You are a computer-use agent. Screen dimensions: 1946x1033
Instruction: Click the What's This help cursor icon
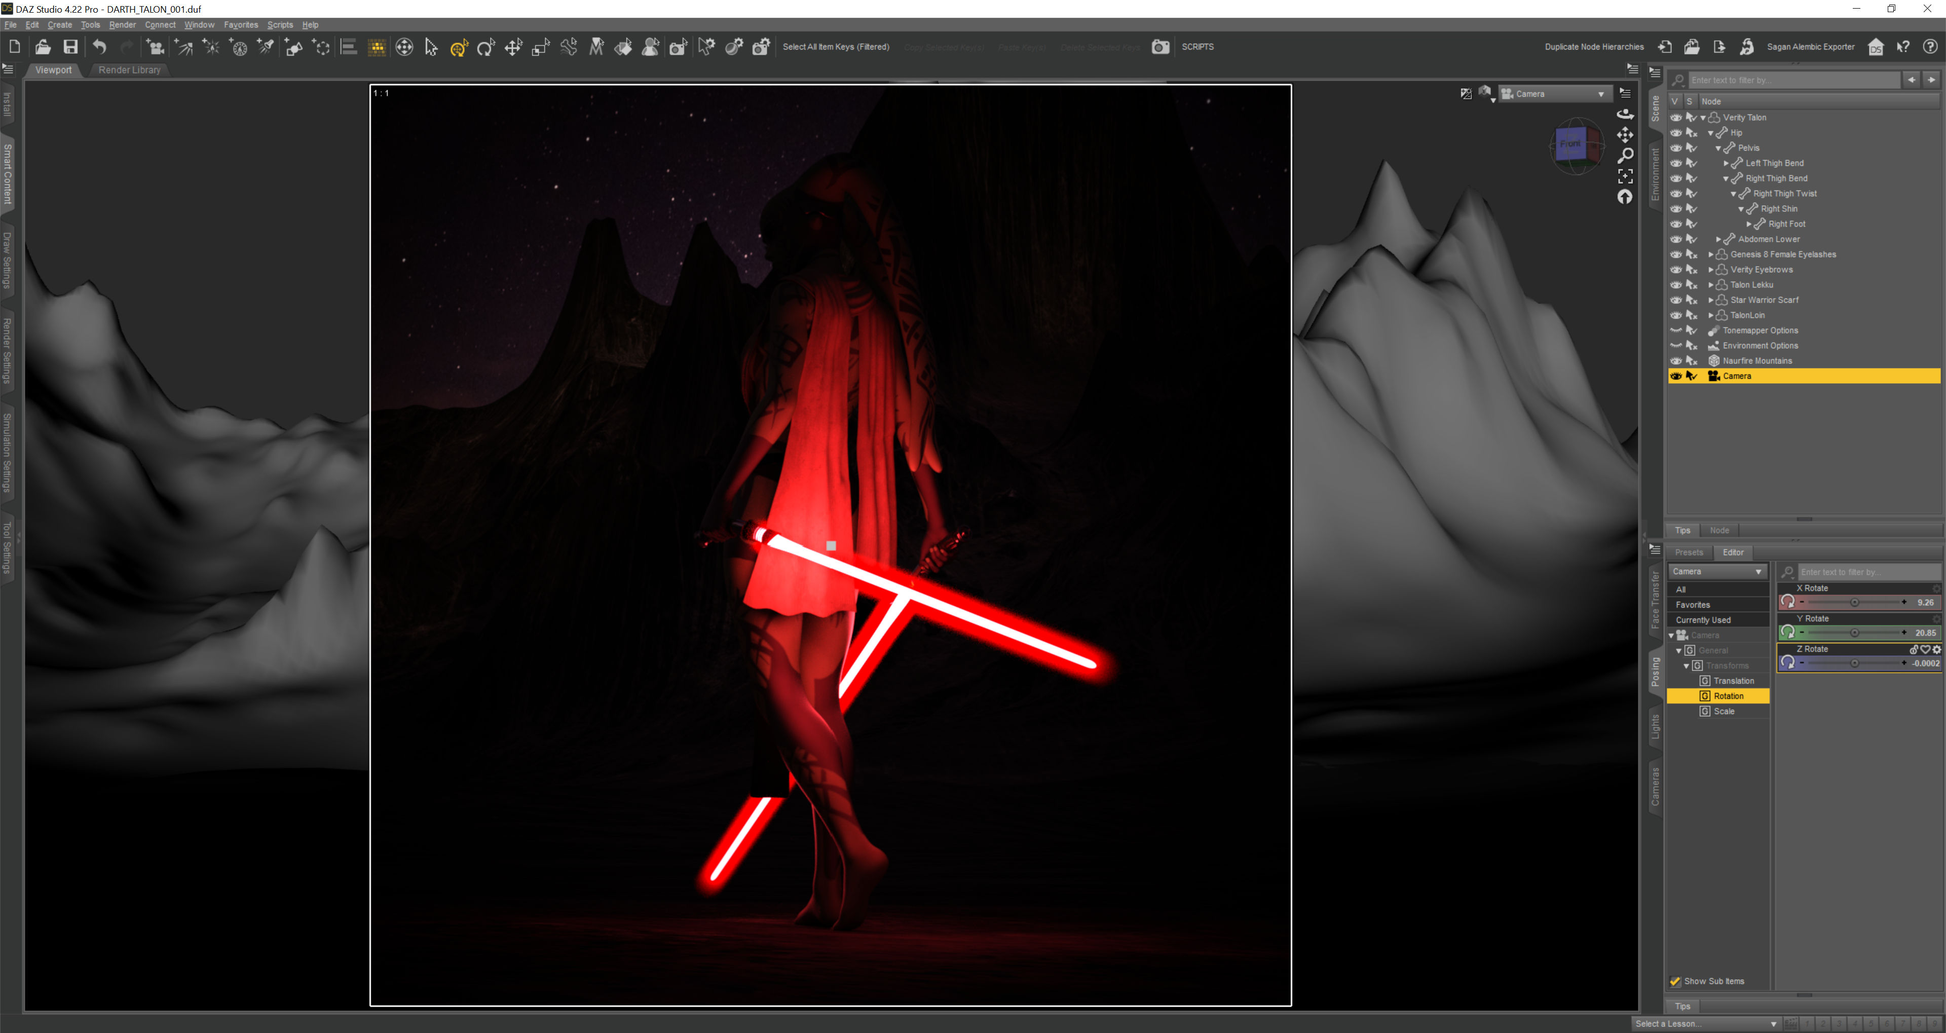click(1904, 47)
